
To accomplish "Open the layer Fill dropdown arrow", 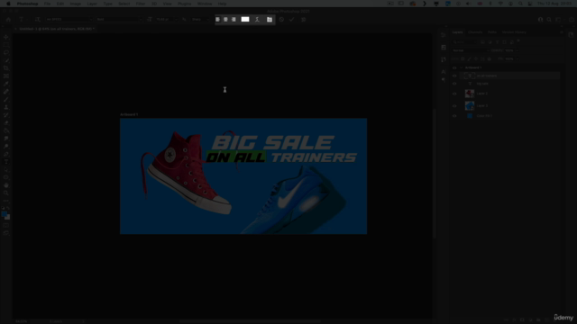I will point(517,58).
